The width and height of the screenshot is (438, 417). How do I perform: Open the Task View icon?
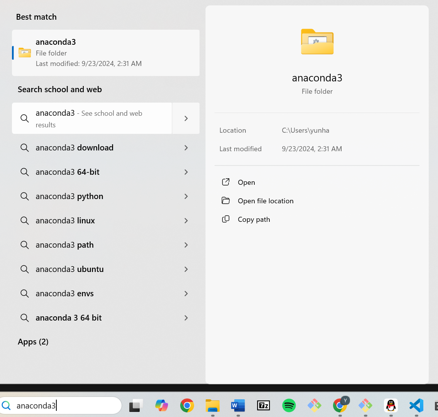click(136, 405)
